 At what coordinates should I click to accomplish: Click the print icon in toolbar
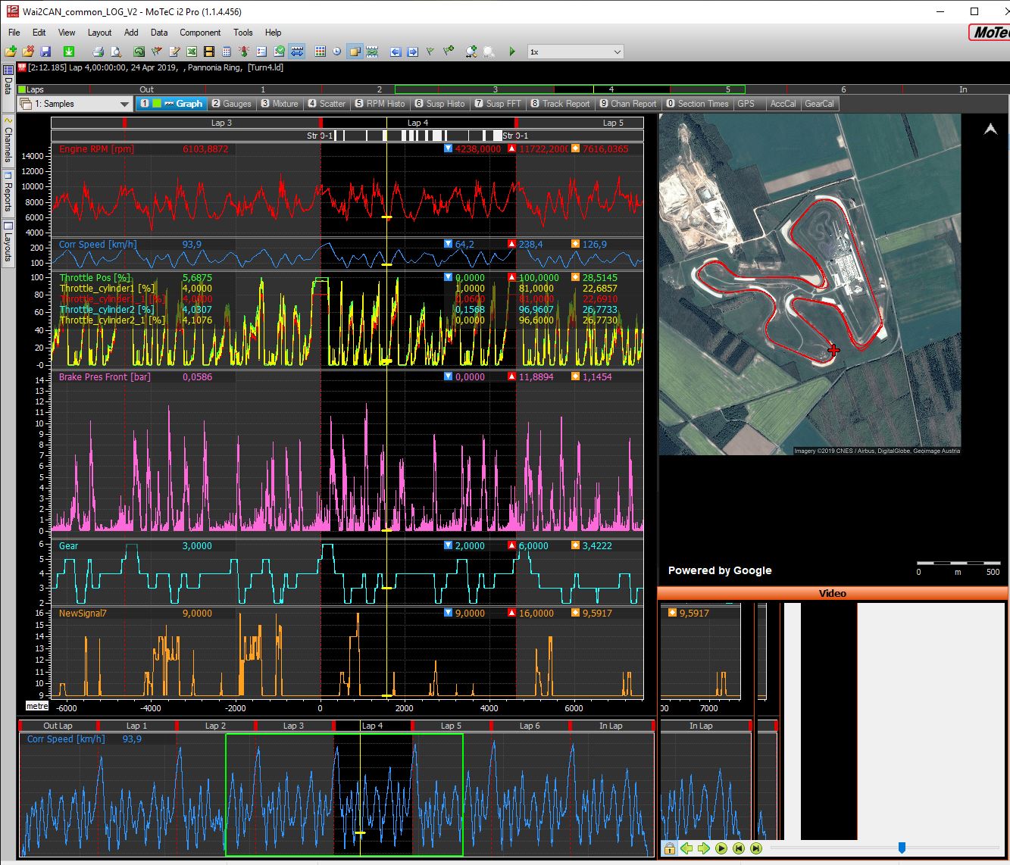coord(98,52)
